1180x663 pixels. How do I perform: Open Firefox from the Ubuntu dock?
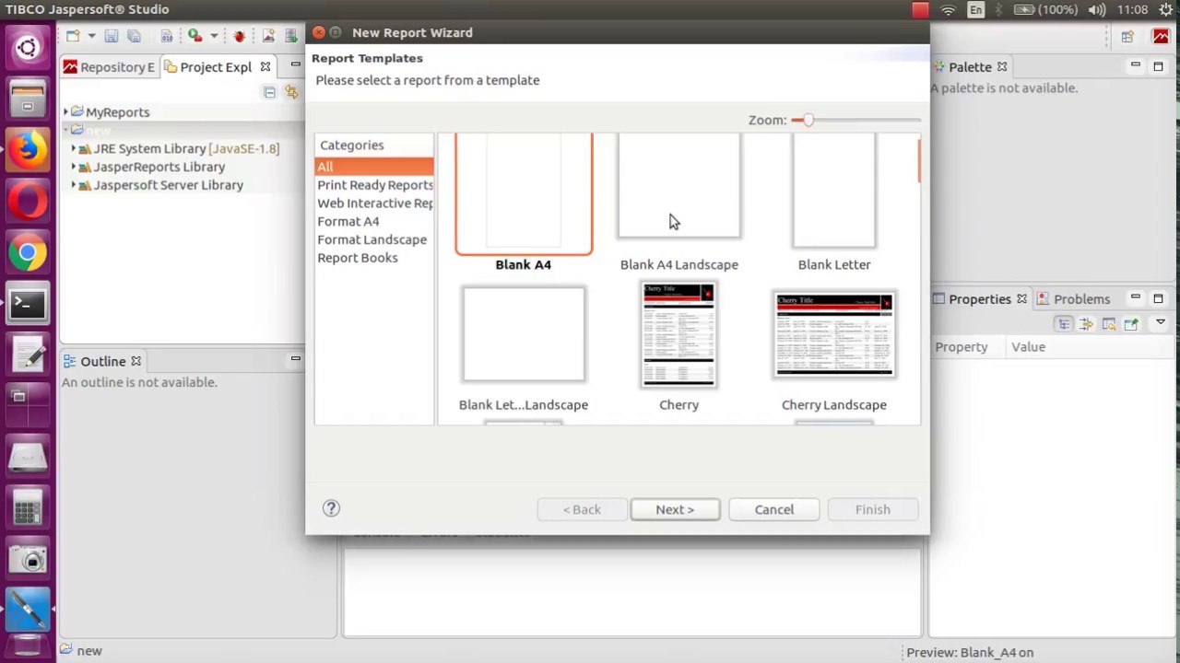point(28,148)
